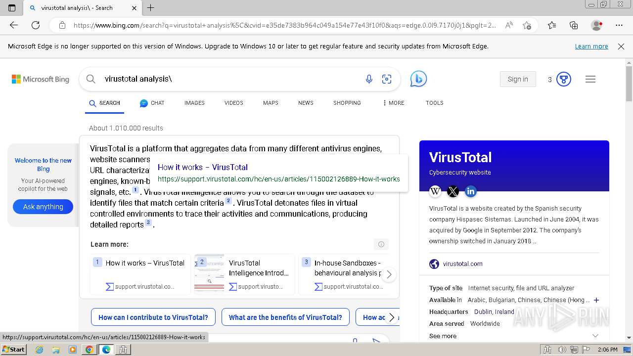This screenshot has height=356, width=633.
Task: Open visual search camera icon
Action: coord(387,79)
